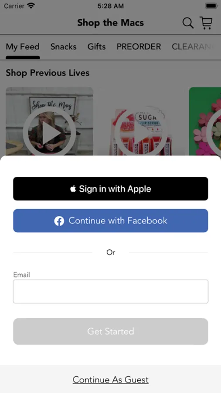
Task: Continue with Facebook
Action: click(x=111, y=221)
